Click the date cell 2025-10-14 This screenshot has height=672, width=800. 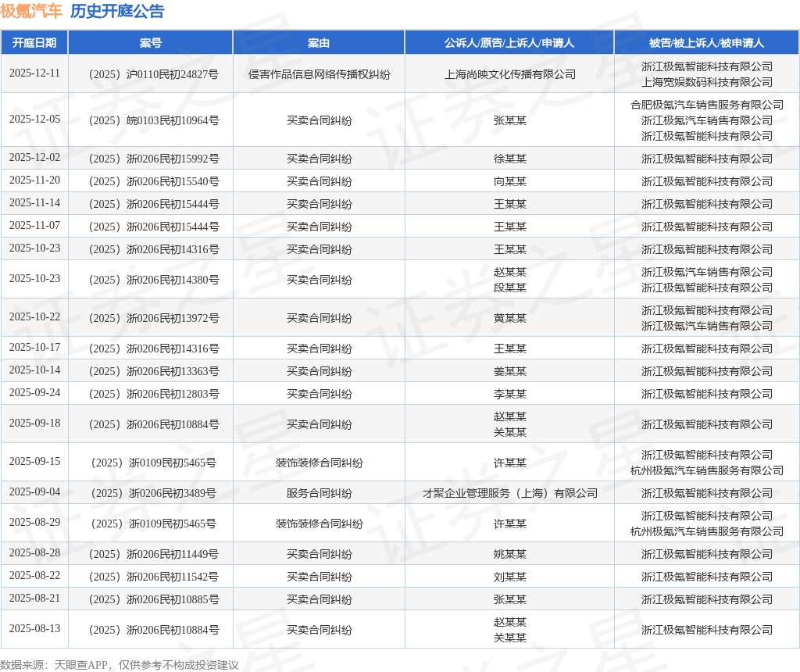point(34,370)
